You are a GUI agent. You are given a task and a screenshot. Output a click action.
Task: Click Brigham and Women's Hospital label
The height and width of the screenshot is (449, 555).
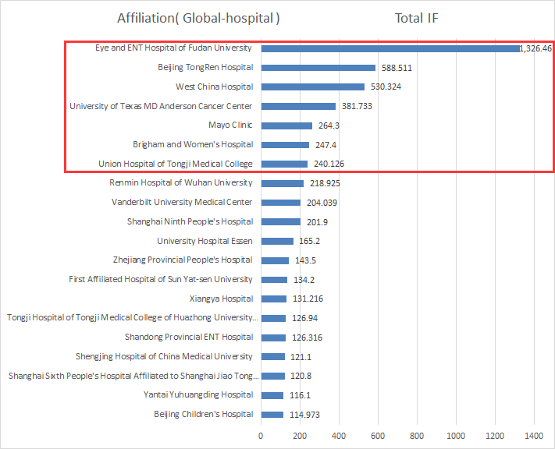(x=193, y=144)
